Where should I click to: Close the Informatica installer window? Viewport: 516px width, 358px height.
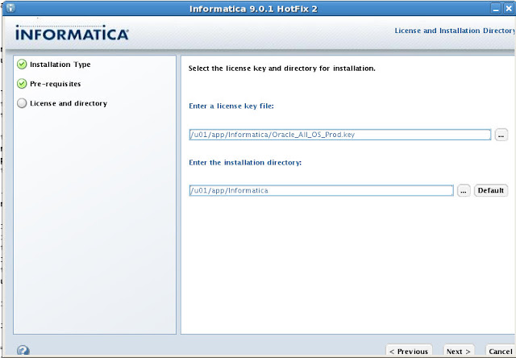[x=509, y=9]
